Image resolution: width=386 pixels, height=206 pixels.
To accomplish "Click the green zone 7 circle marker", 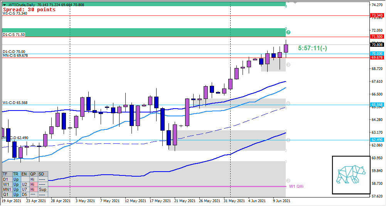I will pos(288,32).
